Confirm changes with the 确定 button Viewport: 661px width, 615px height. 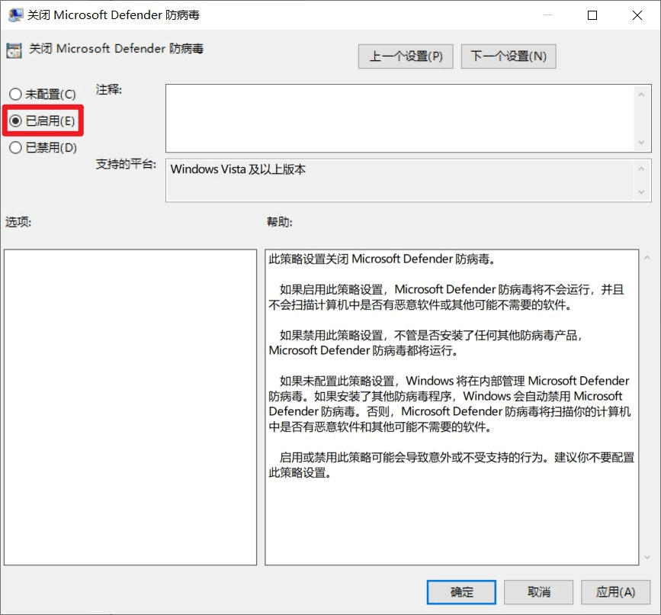click(460, 592)
